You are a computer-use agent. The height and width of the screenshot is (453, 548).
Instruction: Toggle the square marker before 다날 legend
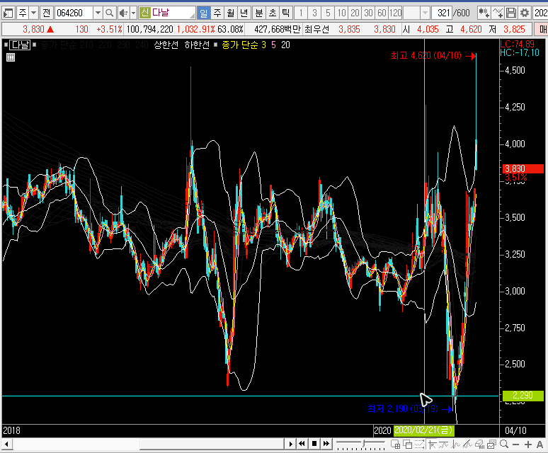click(6, 45)
